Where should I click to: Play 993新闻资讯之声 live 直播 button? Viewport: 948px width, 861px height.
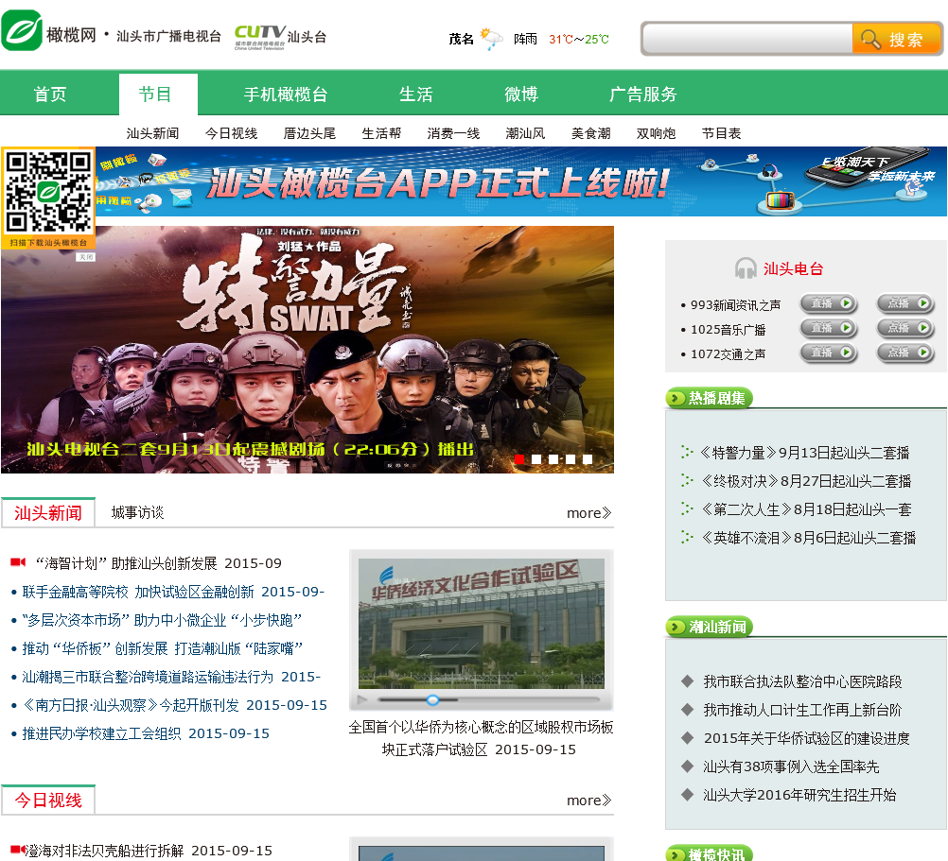coord(828,303)
